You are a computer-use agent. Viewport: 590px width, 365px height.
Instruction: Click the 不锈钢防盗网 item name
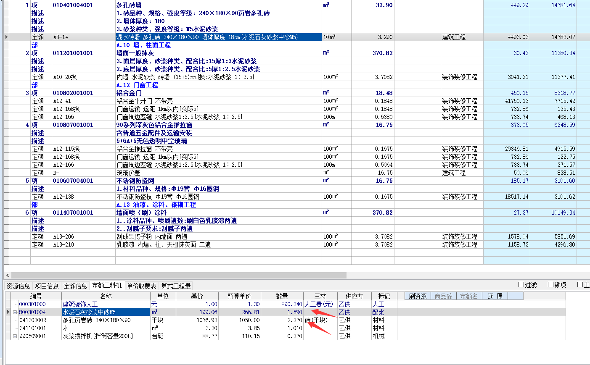coord(135,181)
